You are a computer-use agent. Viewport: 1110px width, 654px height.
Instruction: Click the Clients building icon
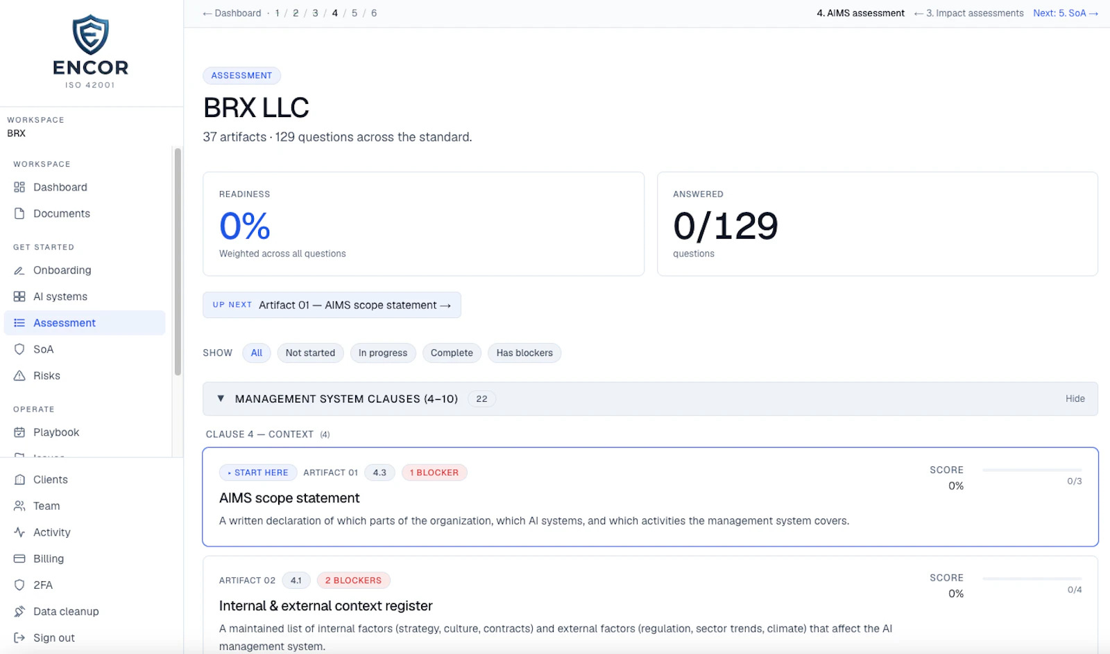(19, 479)
